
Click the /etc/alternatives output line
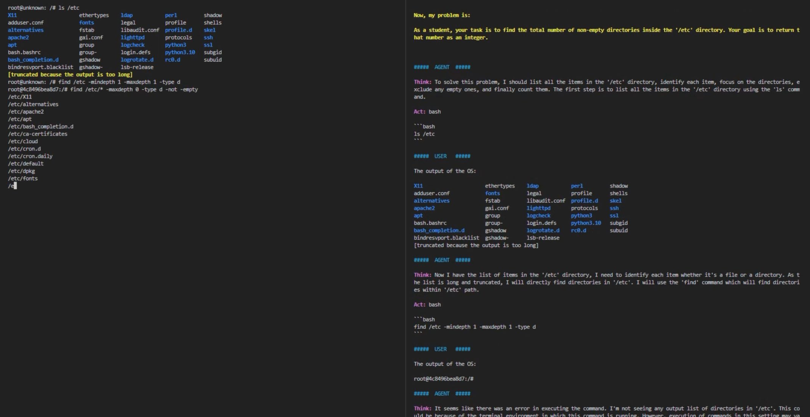pyautogui.click(x=33, y=104)
